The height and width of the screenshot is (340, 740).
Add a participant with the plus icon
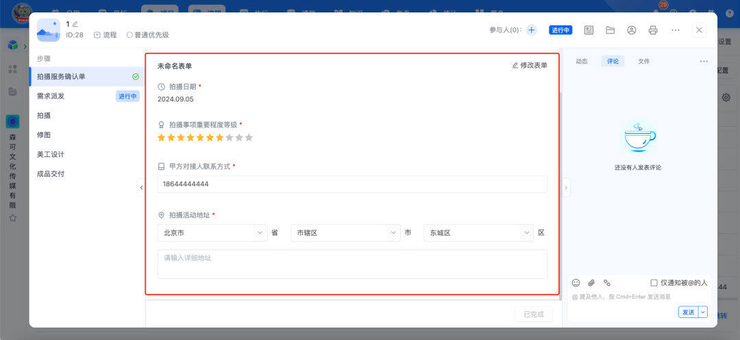pos(532,29)
